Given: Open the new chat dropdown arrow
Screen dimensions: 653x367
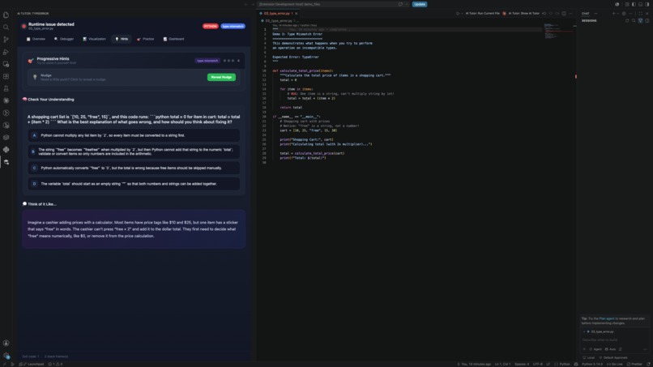Looking at the screenshot, I should tap(617, 13).
